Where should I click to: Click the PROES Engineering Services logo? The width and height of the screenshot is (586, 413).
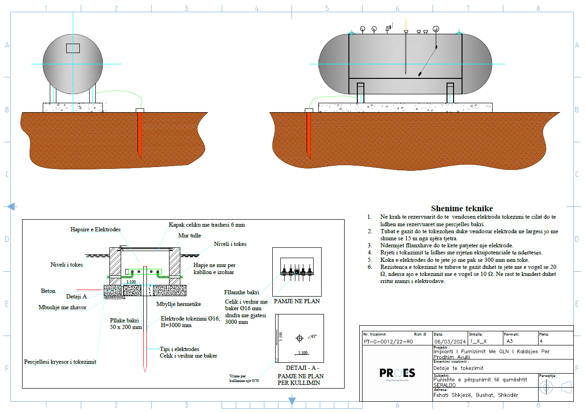[397, 374]
